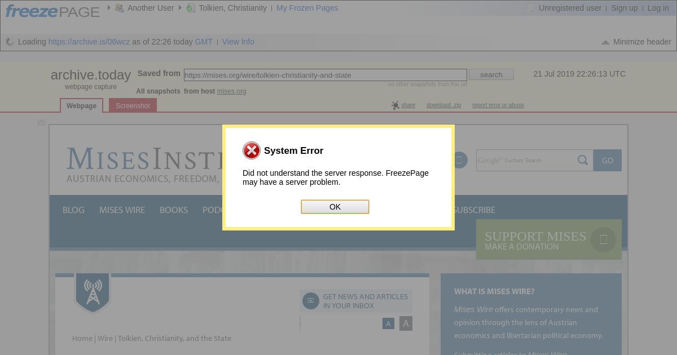Open the Another User breadcrumb
Screen dimensions: 677x355
pyautogui.click(x=151, y=8)
